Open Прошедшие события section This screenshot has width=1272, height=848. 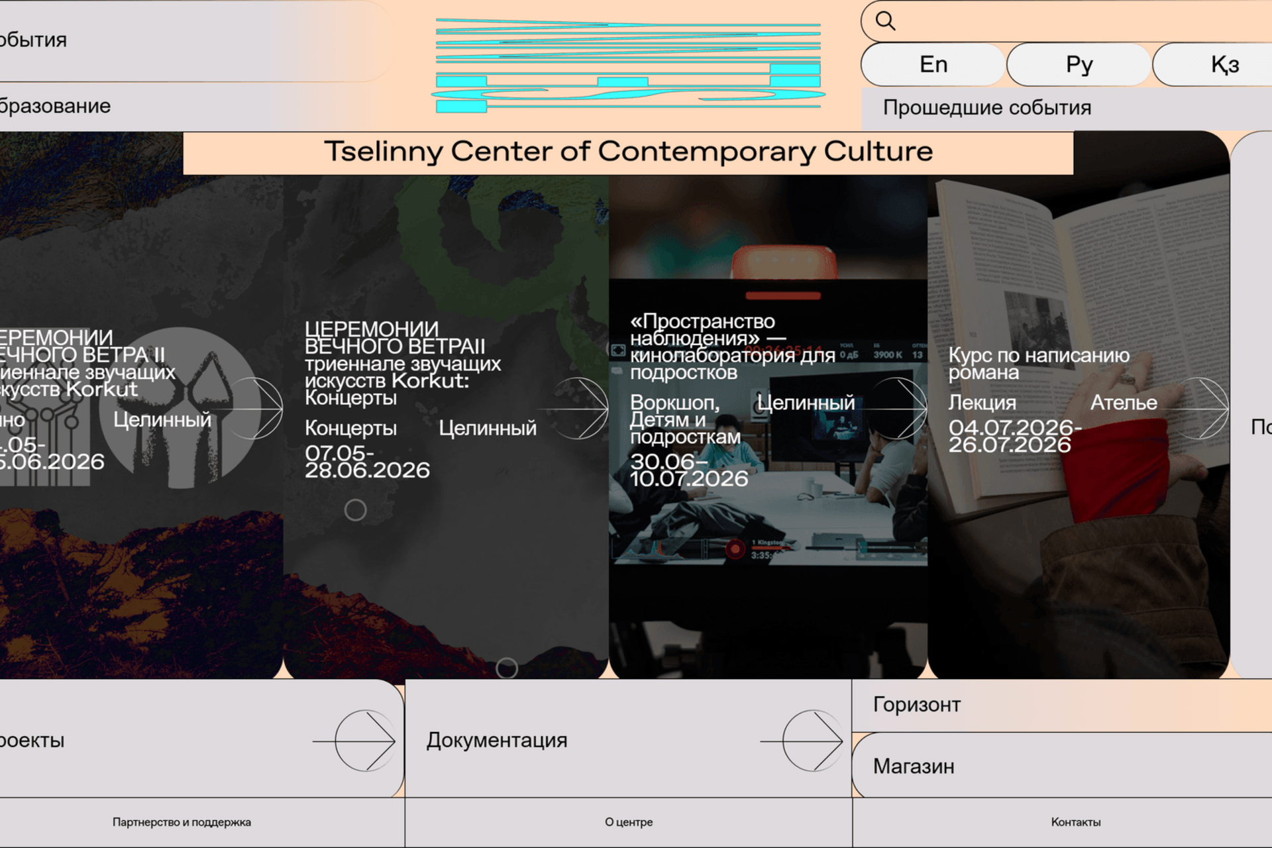(x=1067, y=108)
